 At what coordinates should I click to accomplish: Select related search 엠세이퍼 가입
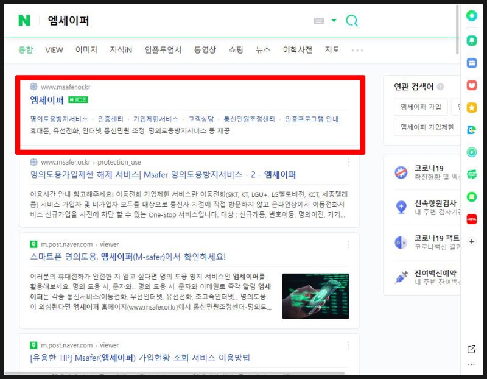(421, 107)
